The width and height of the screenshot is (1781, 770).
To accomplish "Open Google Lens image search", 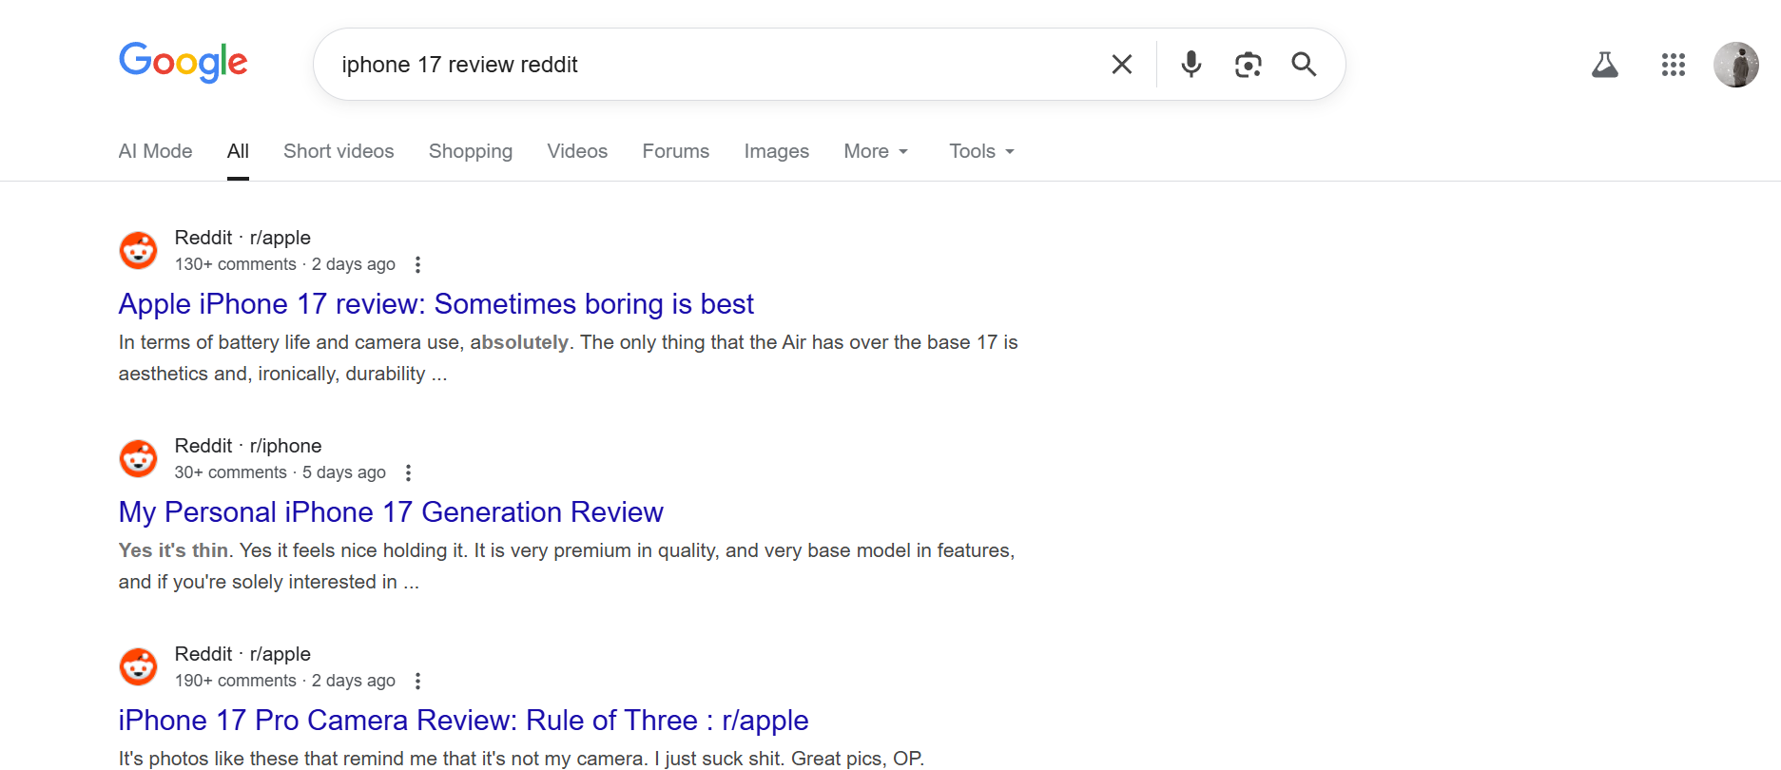I will click(x=1248, y=65).
